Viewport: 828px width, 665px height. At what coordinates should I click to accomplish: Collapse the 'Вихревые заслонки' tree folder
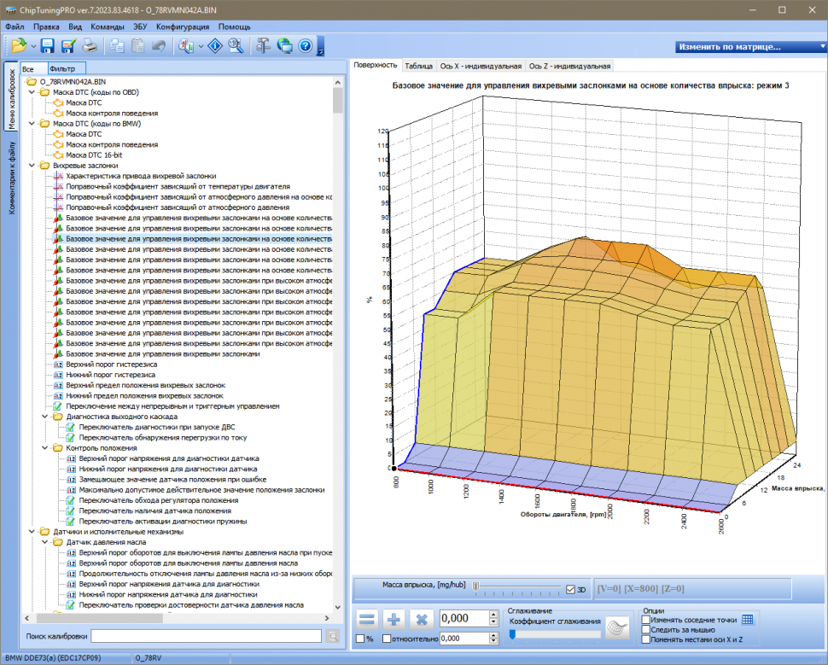coord(32,165)
